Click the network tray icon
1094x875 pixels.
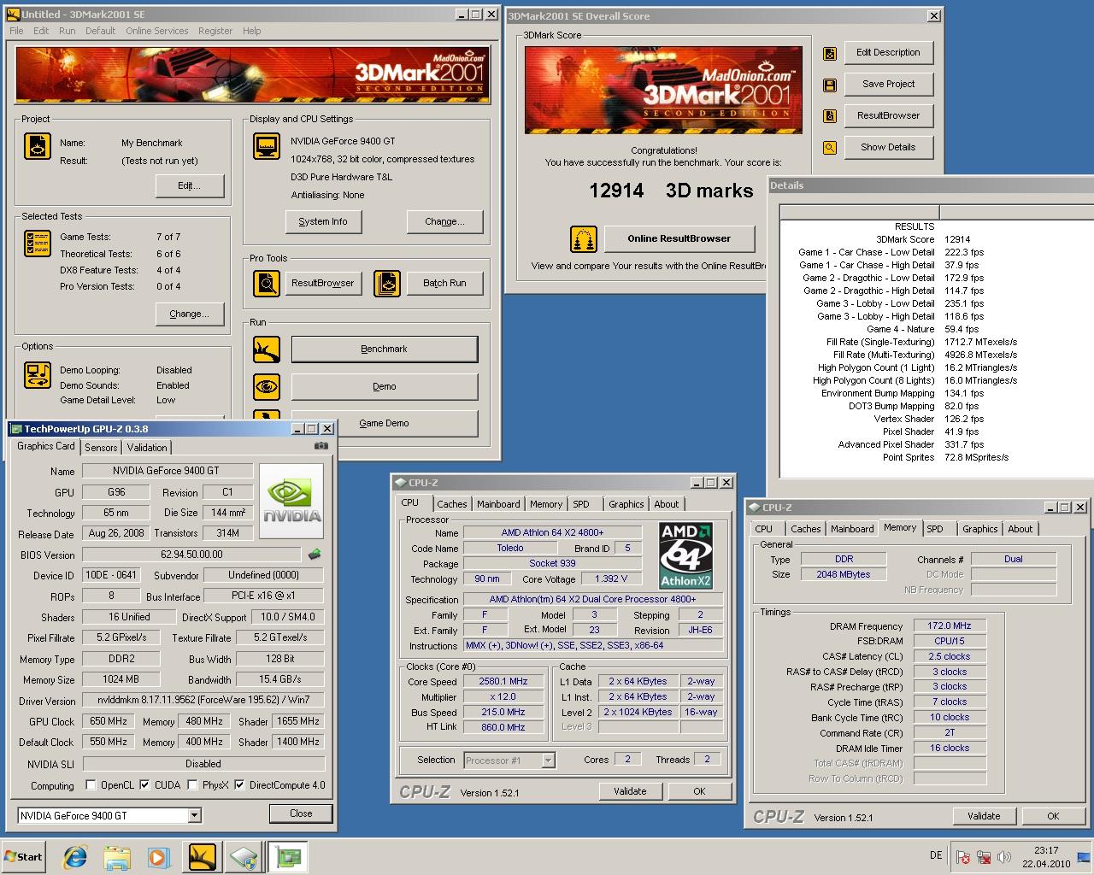pyautogui.click(x=984, y=857)
